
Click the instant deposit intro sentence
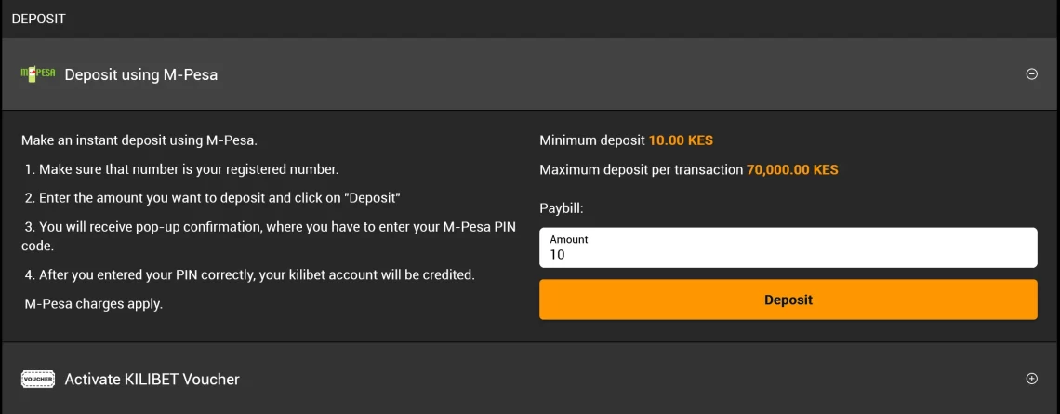(139, 140)
